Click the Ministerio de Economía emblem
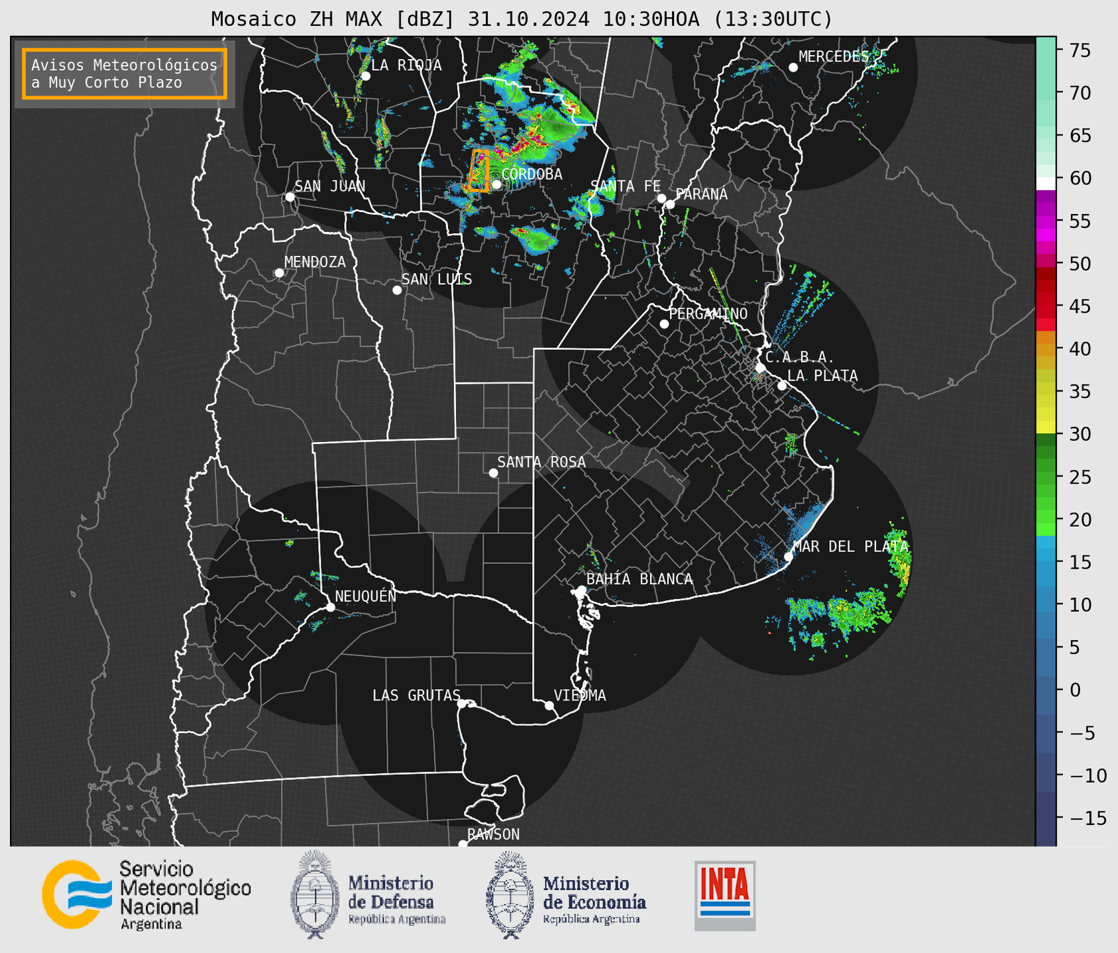Viewport: 1118px width, 953px height. pos(510,895)
